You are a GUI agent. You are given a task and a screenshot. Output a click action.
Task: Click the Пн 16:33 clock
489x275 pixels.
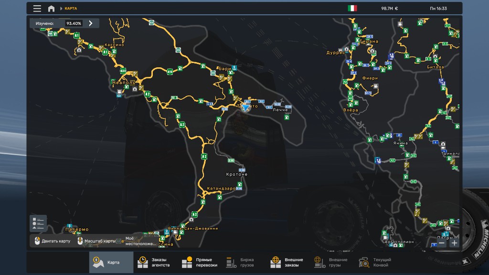coord(438,9)
